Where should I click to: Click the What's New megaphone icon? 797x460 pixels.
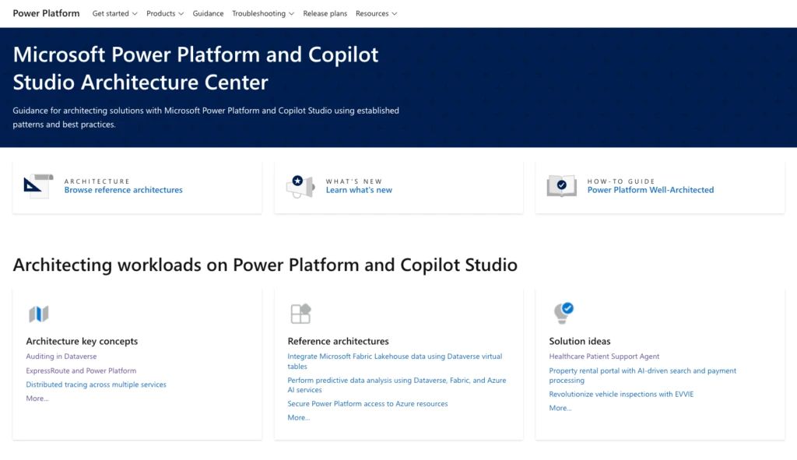[300, 186]
